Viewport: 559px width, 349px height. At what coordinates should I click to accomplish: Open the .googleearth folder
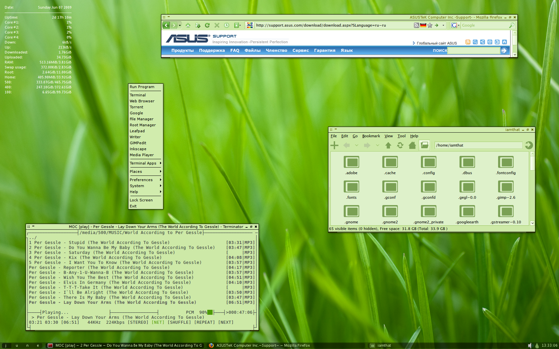pos(467,215)
